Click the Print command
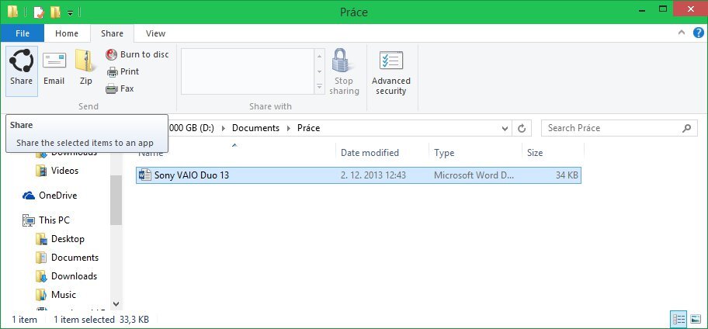This screenshot has width=708, height=329. pos(123,71)
